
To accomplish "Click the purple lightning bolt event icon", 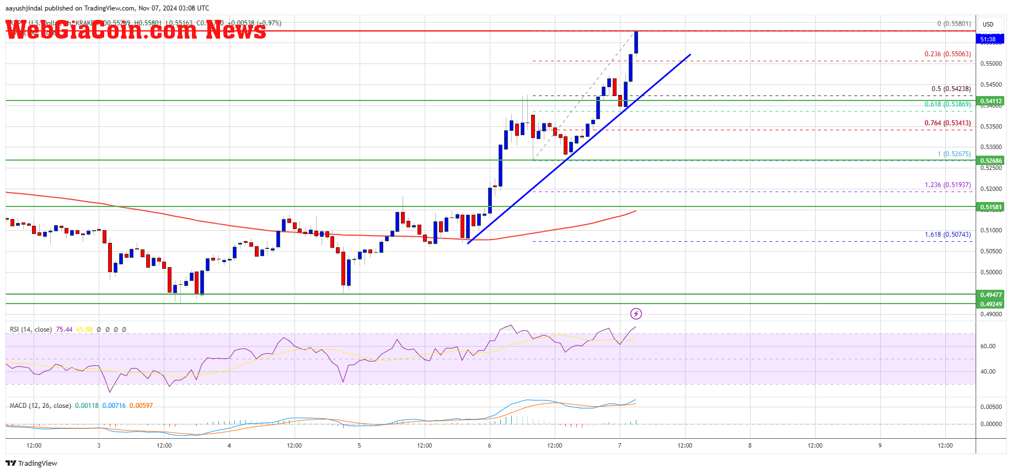I will [x=636, y=314].
